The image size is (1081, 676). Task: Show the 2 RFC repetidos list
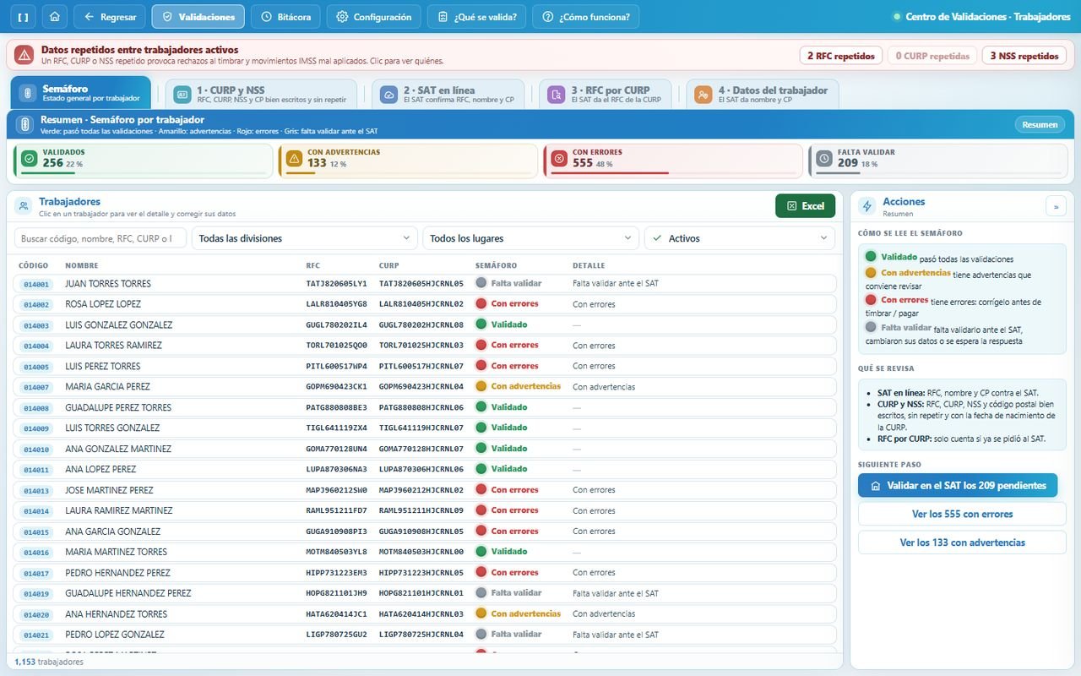point(840,56)
